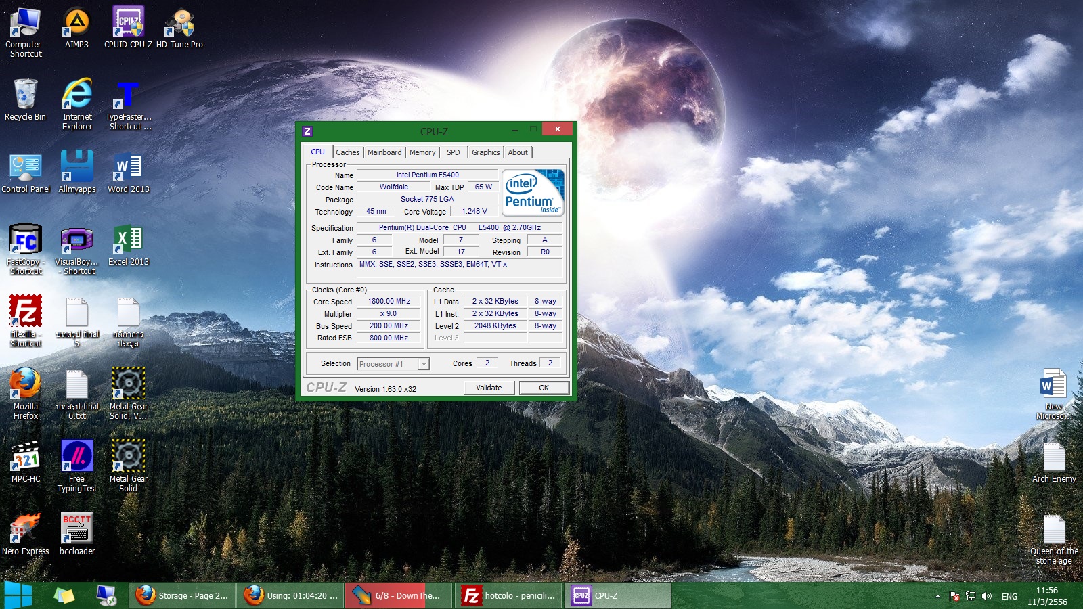Click the Core Voltage value 1.248 V
The height and width of the screenshot is (609, 1083).
pyautogui.click(x=474, y=212)
